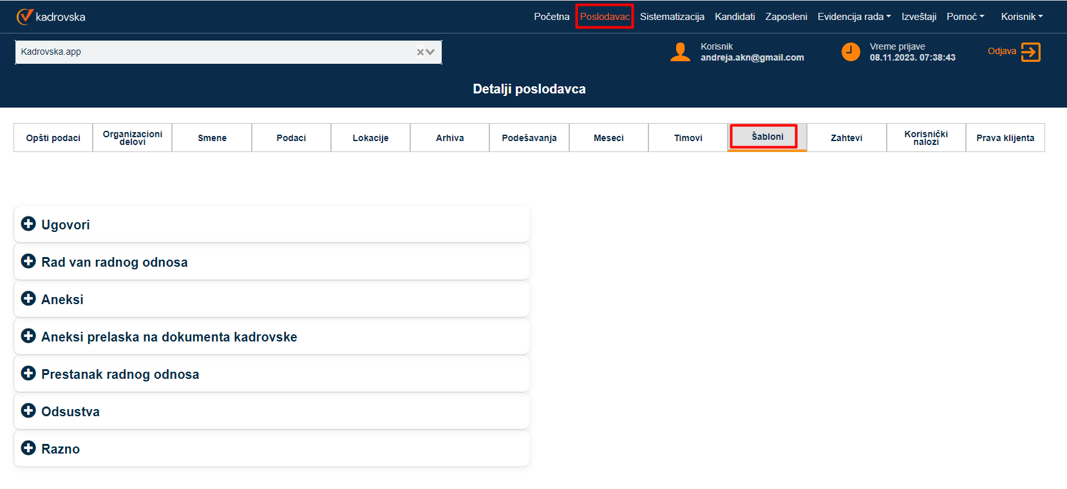Expand Aneksi section with plus icon

[x=28, y=298]
